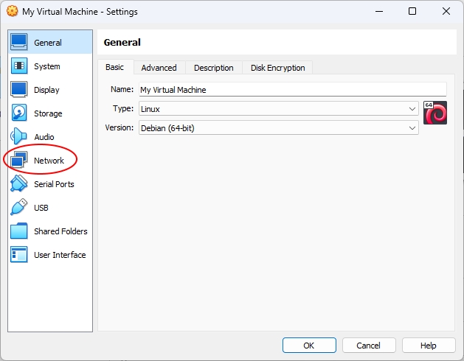Viewport: 464px width, 361px height.
Task: Open the Storage disk icon
Action: (x=19, y=113)
